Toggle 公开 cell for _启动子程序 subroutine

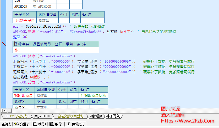(64, 20)
